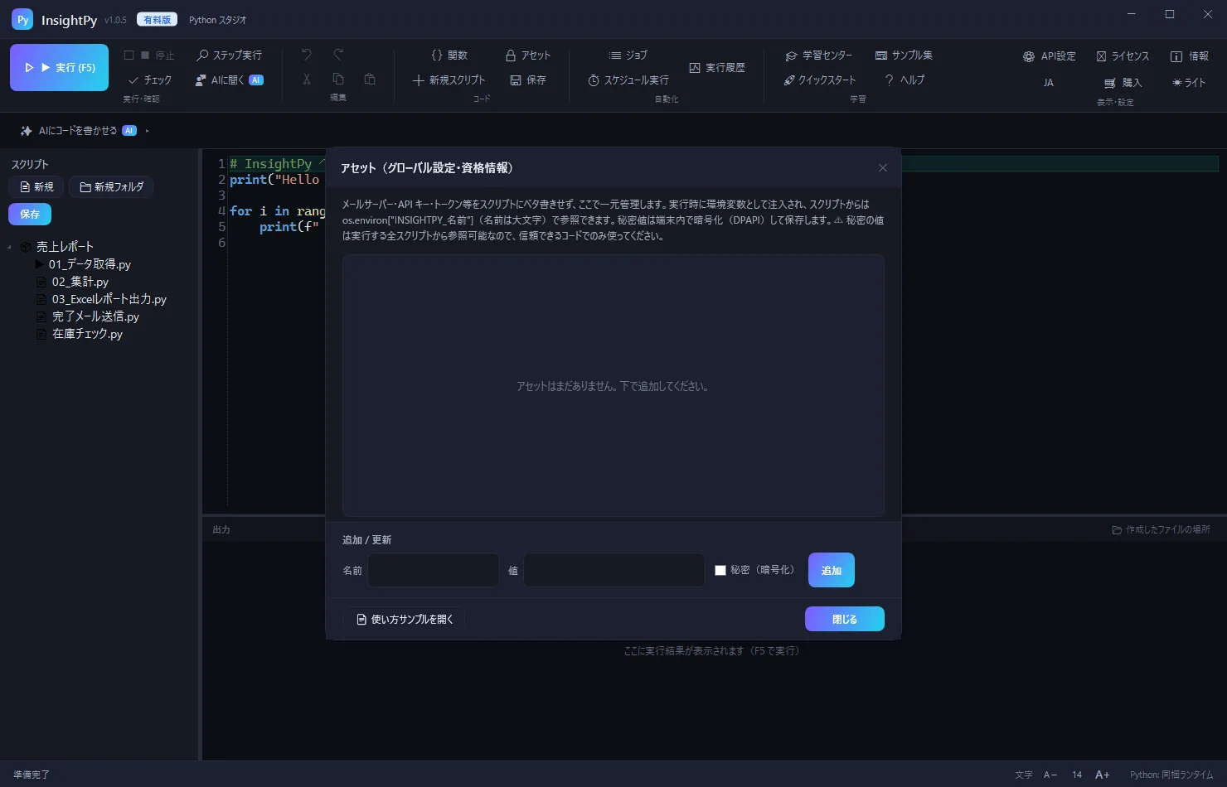
Task: Change language via JA button
Action: coord(1049,83)
